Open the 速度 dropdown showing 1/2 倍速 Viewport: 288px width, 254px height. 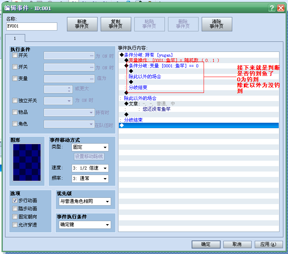tap(90, 168)
